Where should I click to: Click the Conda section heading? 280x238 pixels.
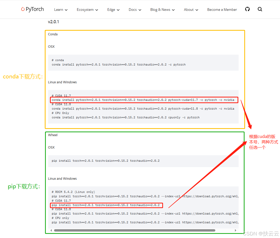(53, 34)
